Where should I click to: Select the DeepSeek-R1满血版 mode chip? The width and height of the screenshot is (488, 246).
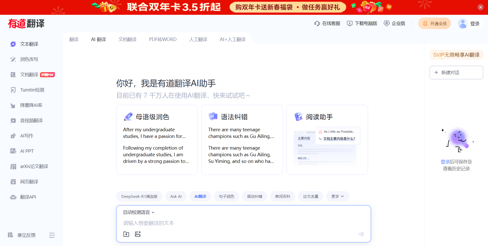[x=139, y=196]
